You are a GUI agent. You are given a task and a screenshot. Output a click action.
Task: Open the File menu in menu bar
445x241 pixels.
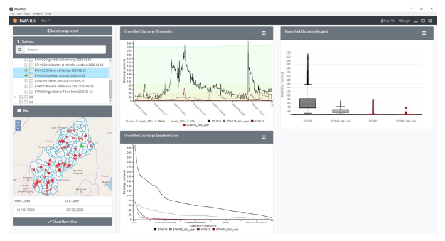12,14
